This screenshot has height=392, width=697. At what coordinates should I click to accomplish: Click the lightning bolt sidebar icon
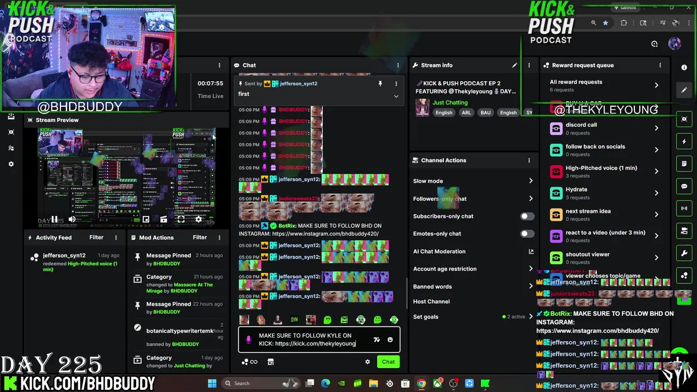tap(684, 142)
